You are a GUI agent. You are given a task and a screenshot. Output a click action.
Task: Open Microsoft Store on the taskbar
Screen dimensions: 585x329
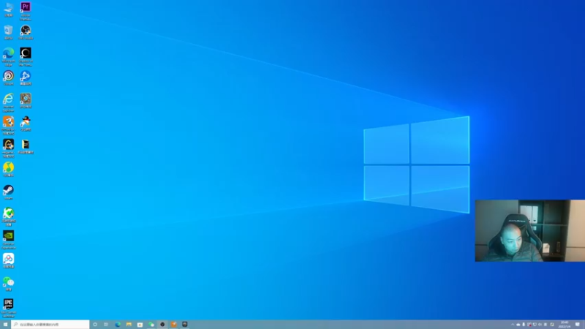(x=140, y=325)
